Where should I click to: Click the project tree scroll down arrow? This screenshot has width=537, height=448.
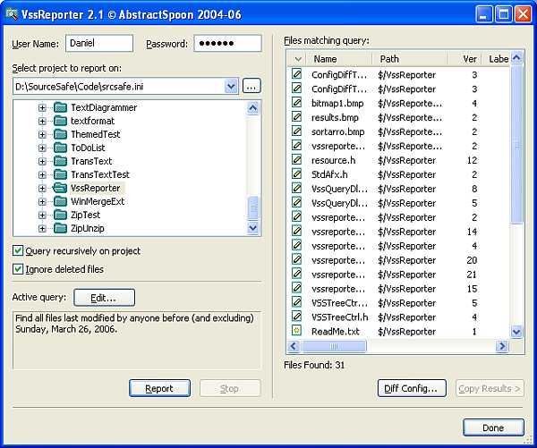[x=253, y=228]
